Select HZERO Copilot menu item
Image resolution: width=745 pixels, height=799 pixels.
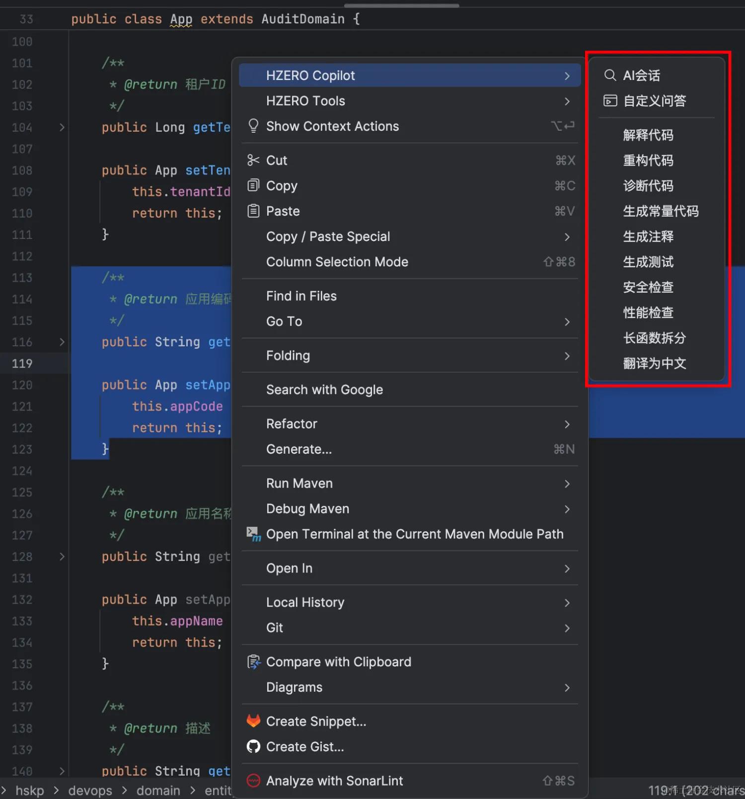[410, 76]
